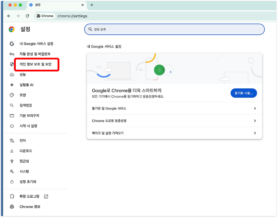Click the download arrow icon for 다운로드

(x=12, y=151)
